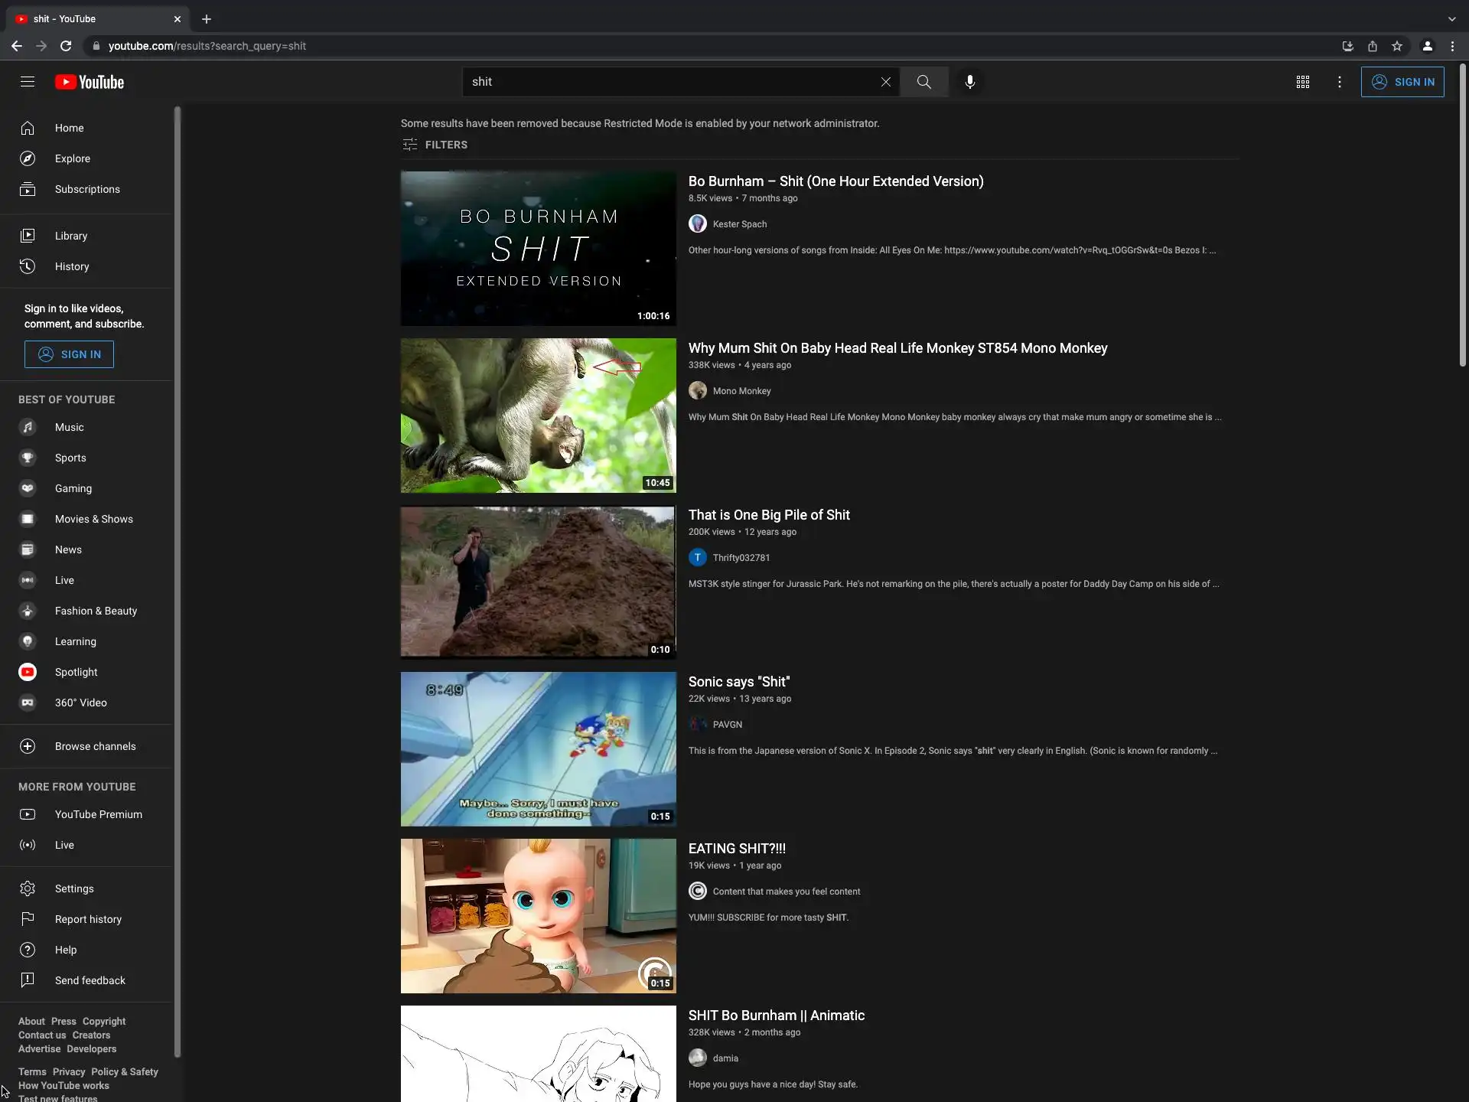The image size is (1469, 1102).
Task: Click the top-right SIGN IN button
Action: [x=1402, y=82]
